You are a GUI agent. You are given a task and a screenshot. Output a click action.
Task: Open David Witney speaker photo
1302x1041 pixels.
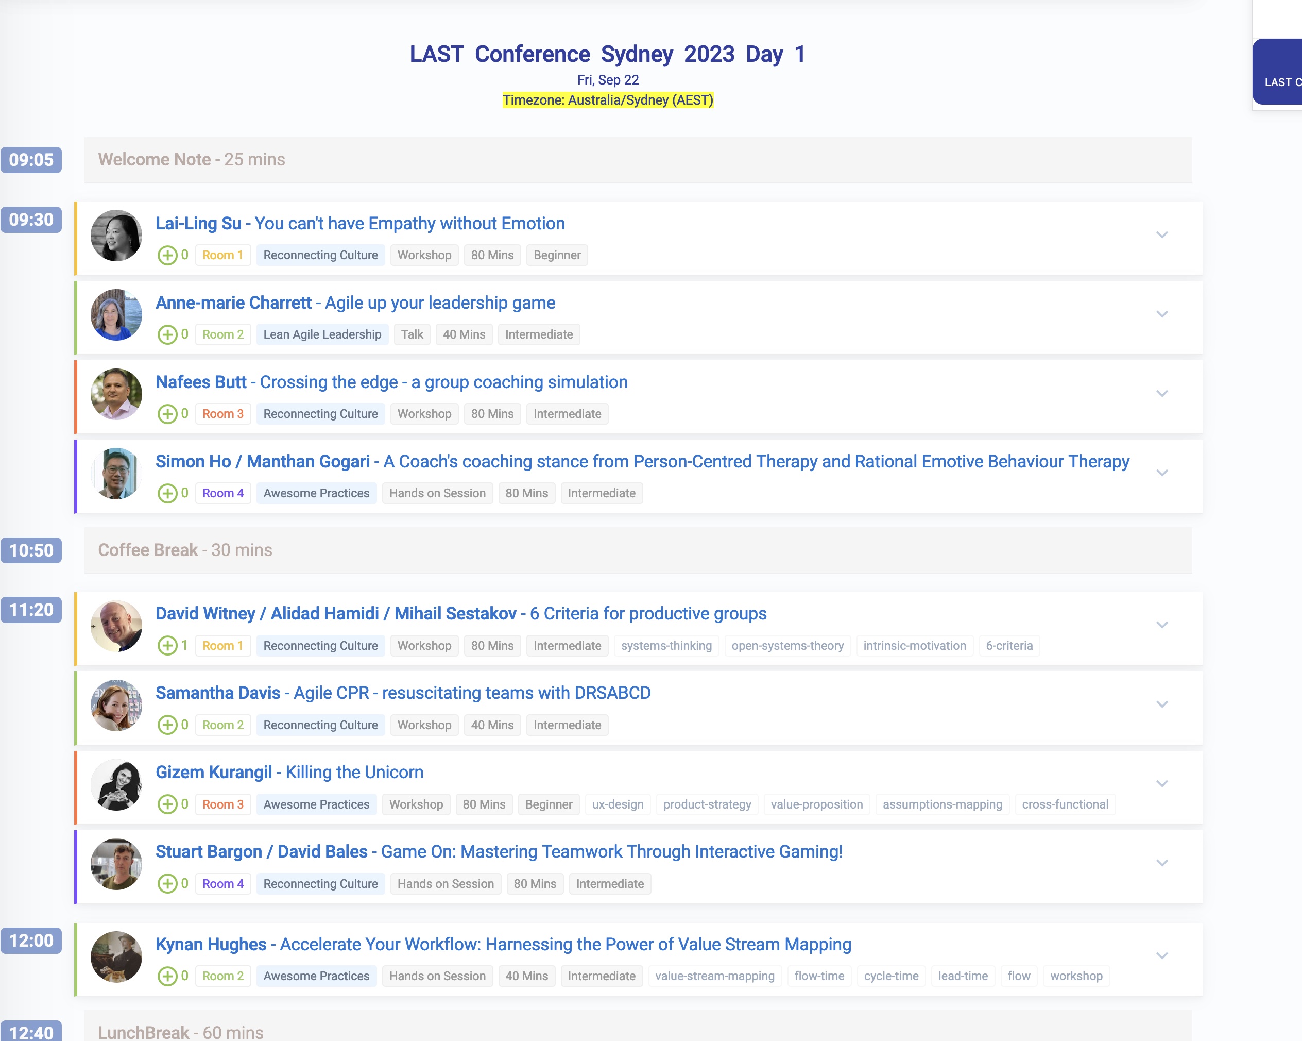coord(116,626)
